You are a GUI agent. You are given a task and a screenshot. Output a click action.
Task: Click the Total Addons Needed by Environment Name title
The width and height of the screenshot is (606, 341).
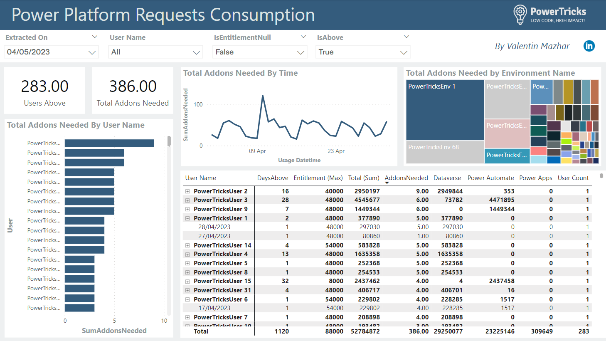(490, 73)
